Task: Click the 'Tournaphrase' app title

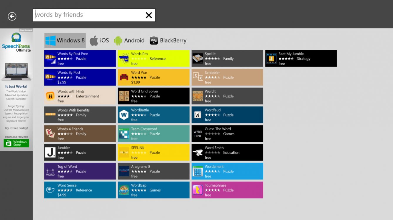Action: (x=215, y=185)
